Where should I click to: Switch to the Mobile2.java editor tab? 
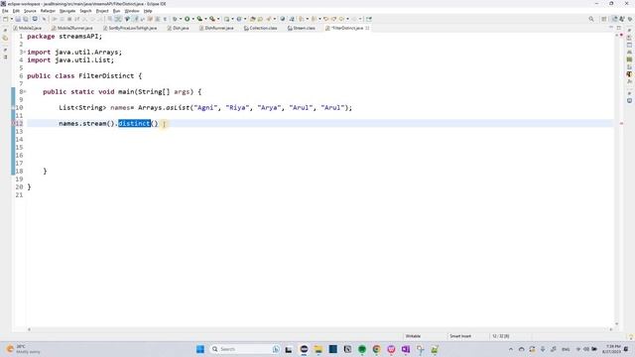click(28, 28)
